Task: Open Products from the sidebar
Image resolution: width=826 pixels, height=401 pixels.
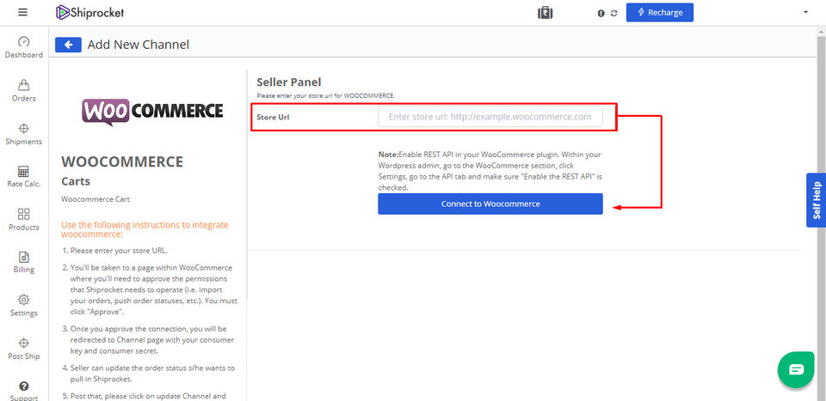Action: point(23,219)
